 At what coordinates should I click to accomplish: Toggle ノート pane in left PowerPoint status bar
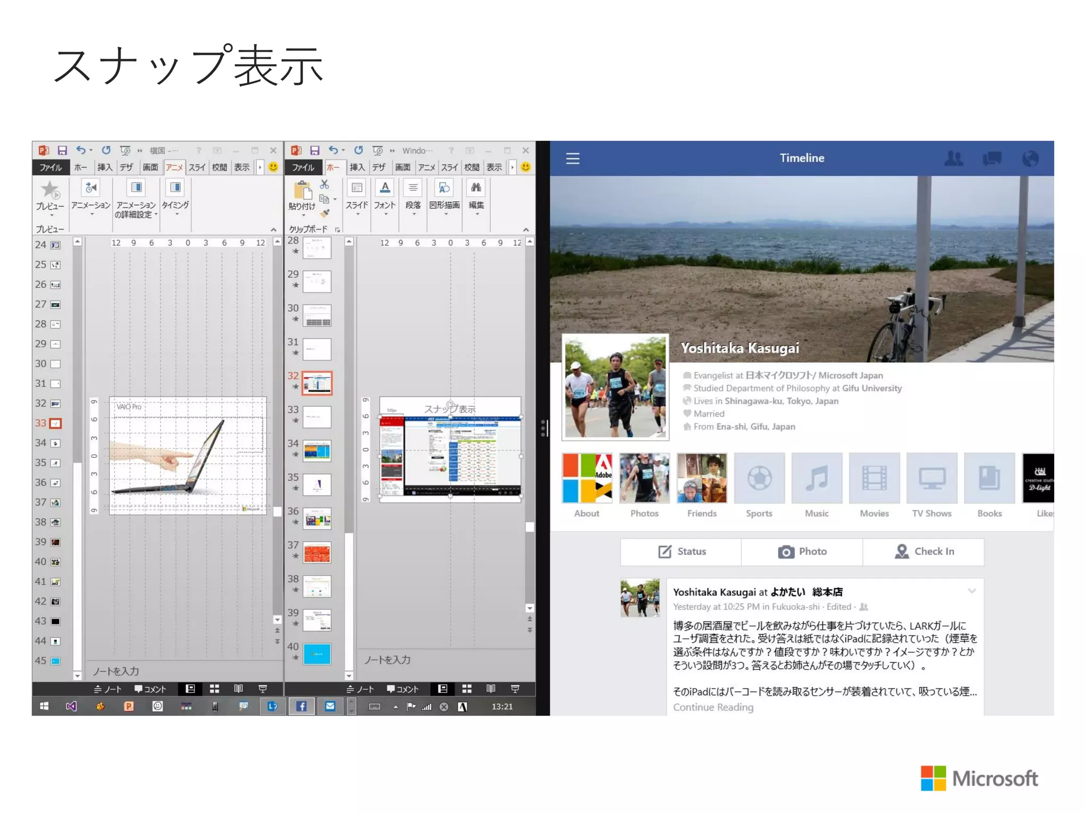pyautogui.click(x=108, y=689)
